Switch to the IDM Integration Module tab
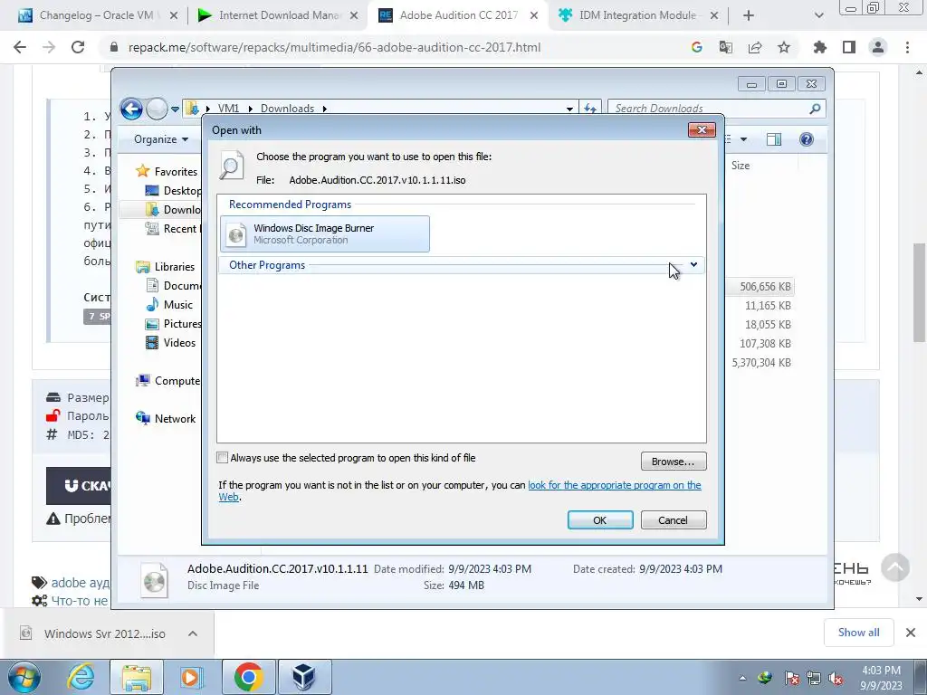Image resolution: width=927 pixels, height=695 pixels. 637,15
